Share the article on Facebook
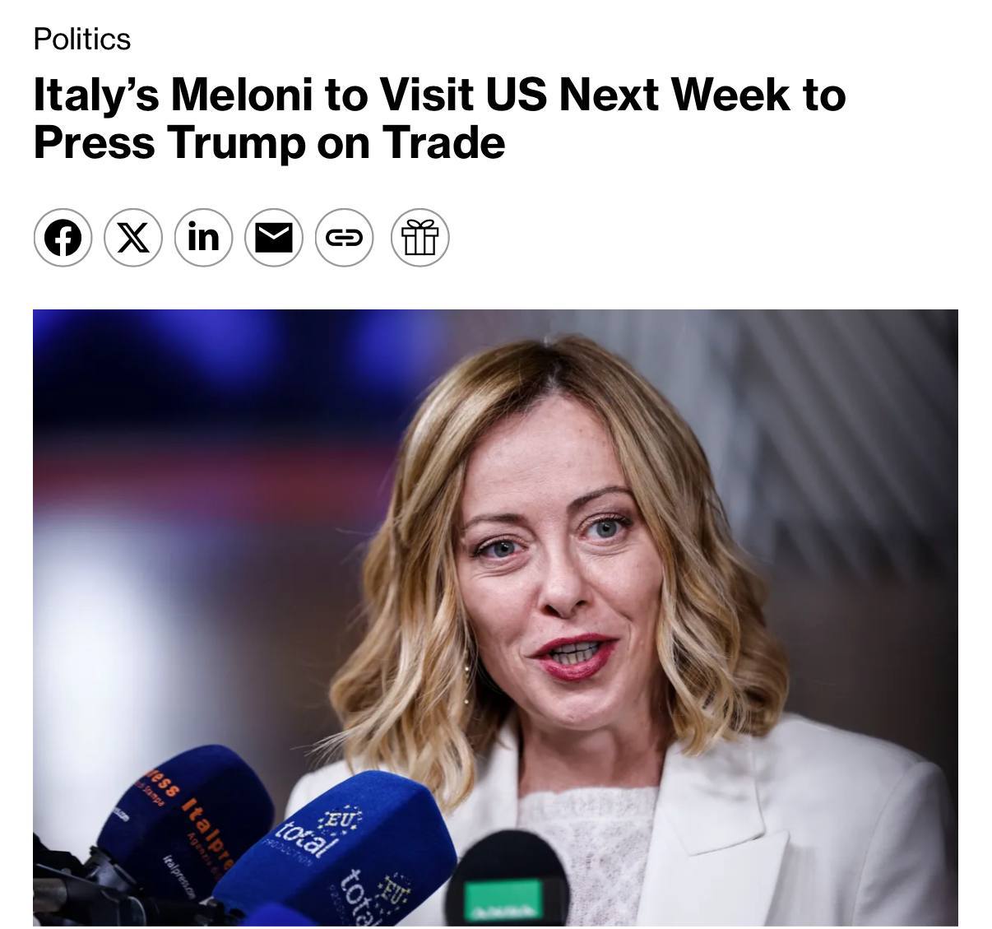Screen dimensions: 992x929 coord(63,238)
